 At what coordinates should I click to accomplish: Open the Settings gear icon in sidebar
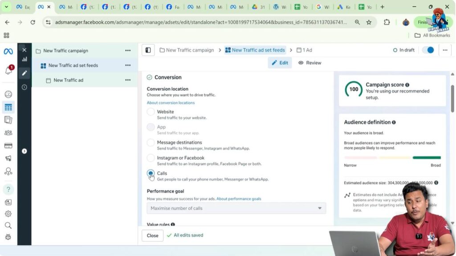(8, 214)
